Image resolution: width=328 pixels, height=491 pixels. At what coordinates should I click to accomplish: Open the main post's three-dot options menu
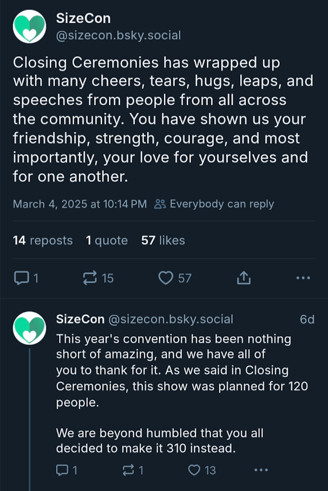pyautogui.click(x=303, y=278)
